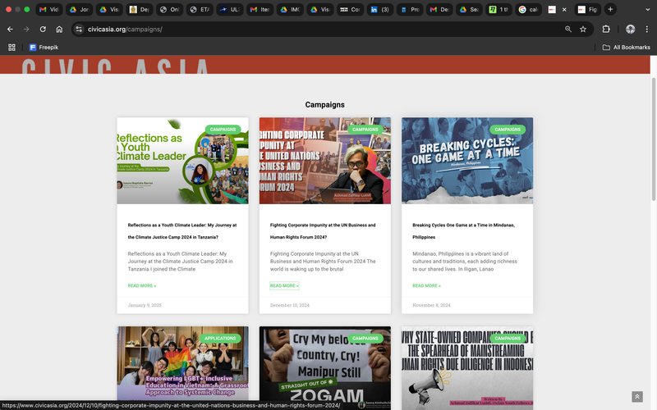Switch to the 'Onl' tab
Viewport: 657px width, 410px height.
click(169, 9)
